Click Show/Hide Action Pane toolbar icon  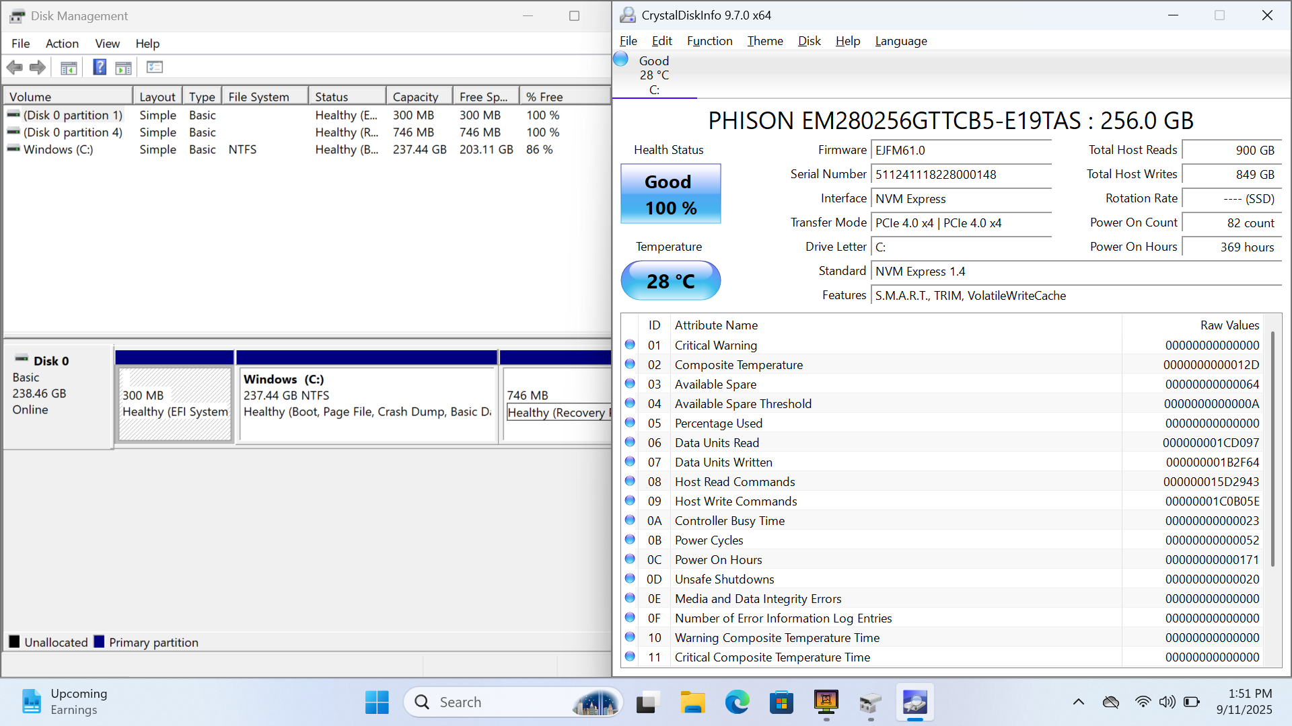point(123,67)
